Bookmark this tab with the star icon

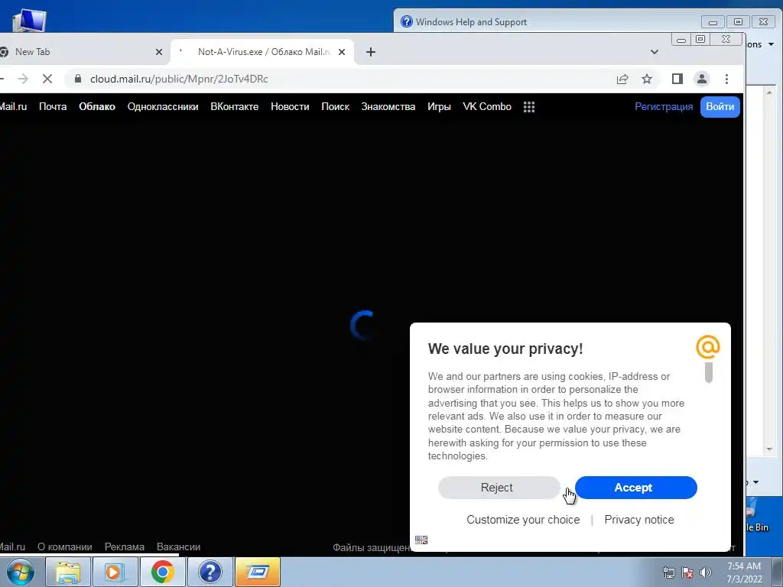click(647, 79)
